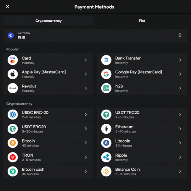Open Apple Pay [MasterCard] chevron
The image size is (191, 191).
(86, 74)
